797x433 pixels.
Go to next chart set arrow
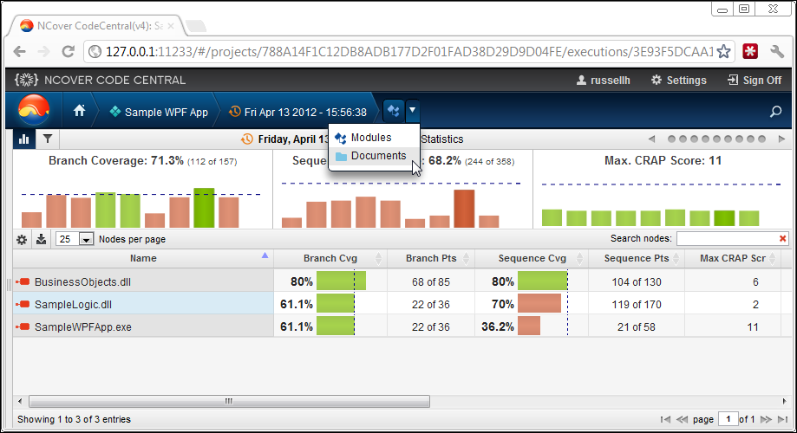pyautogui.click(x=781, y=139)
